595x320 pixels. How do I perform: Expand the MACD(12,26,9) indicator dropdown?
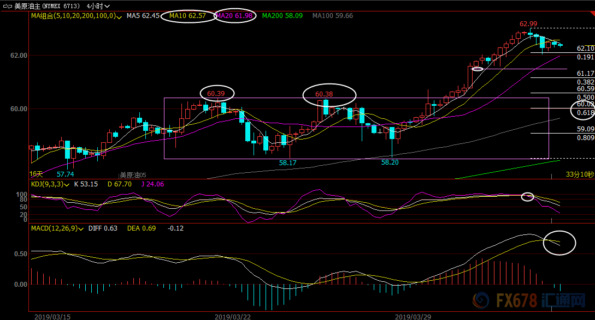81,228
